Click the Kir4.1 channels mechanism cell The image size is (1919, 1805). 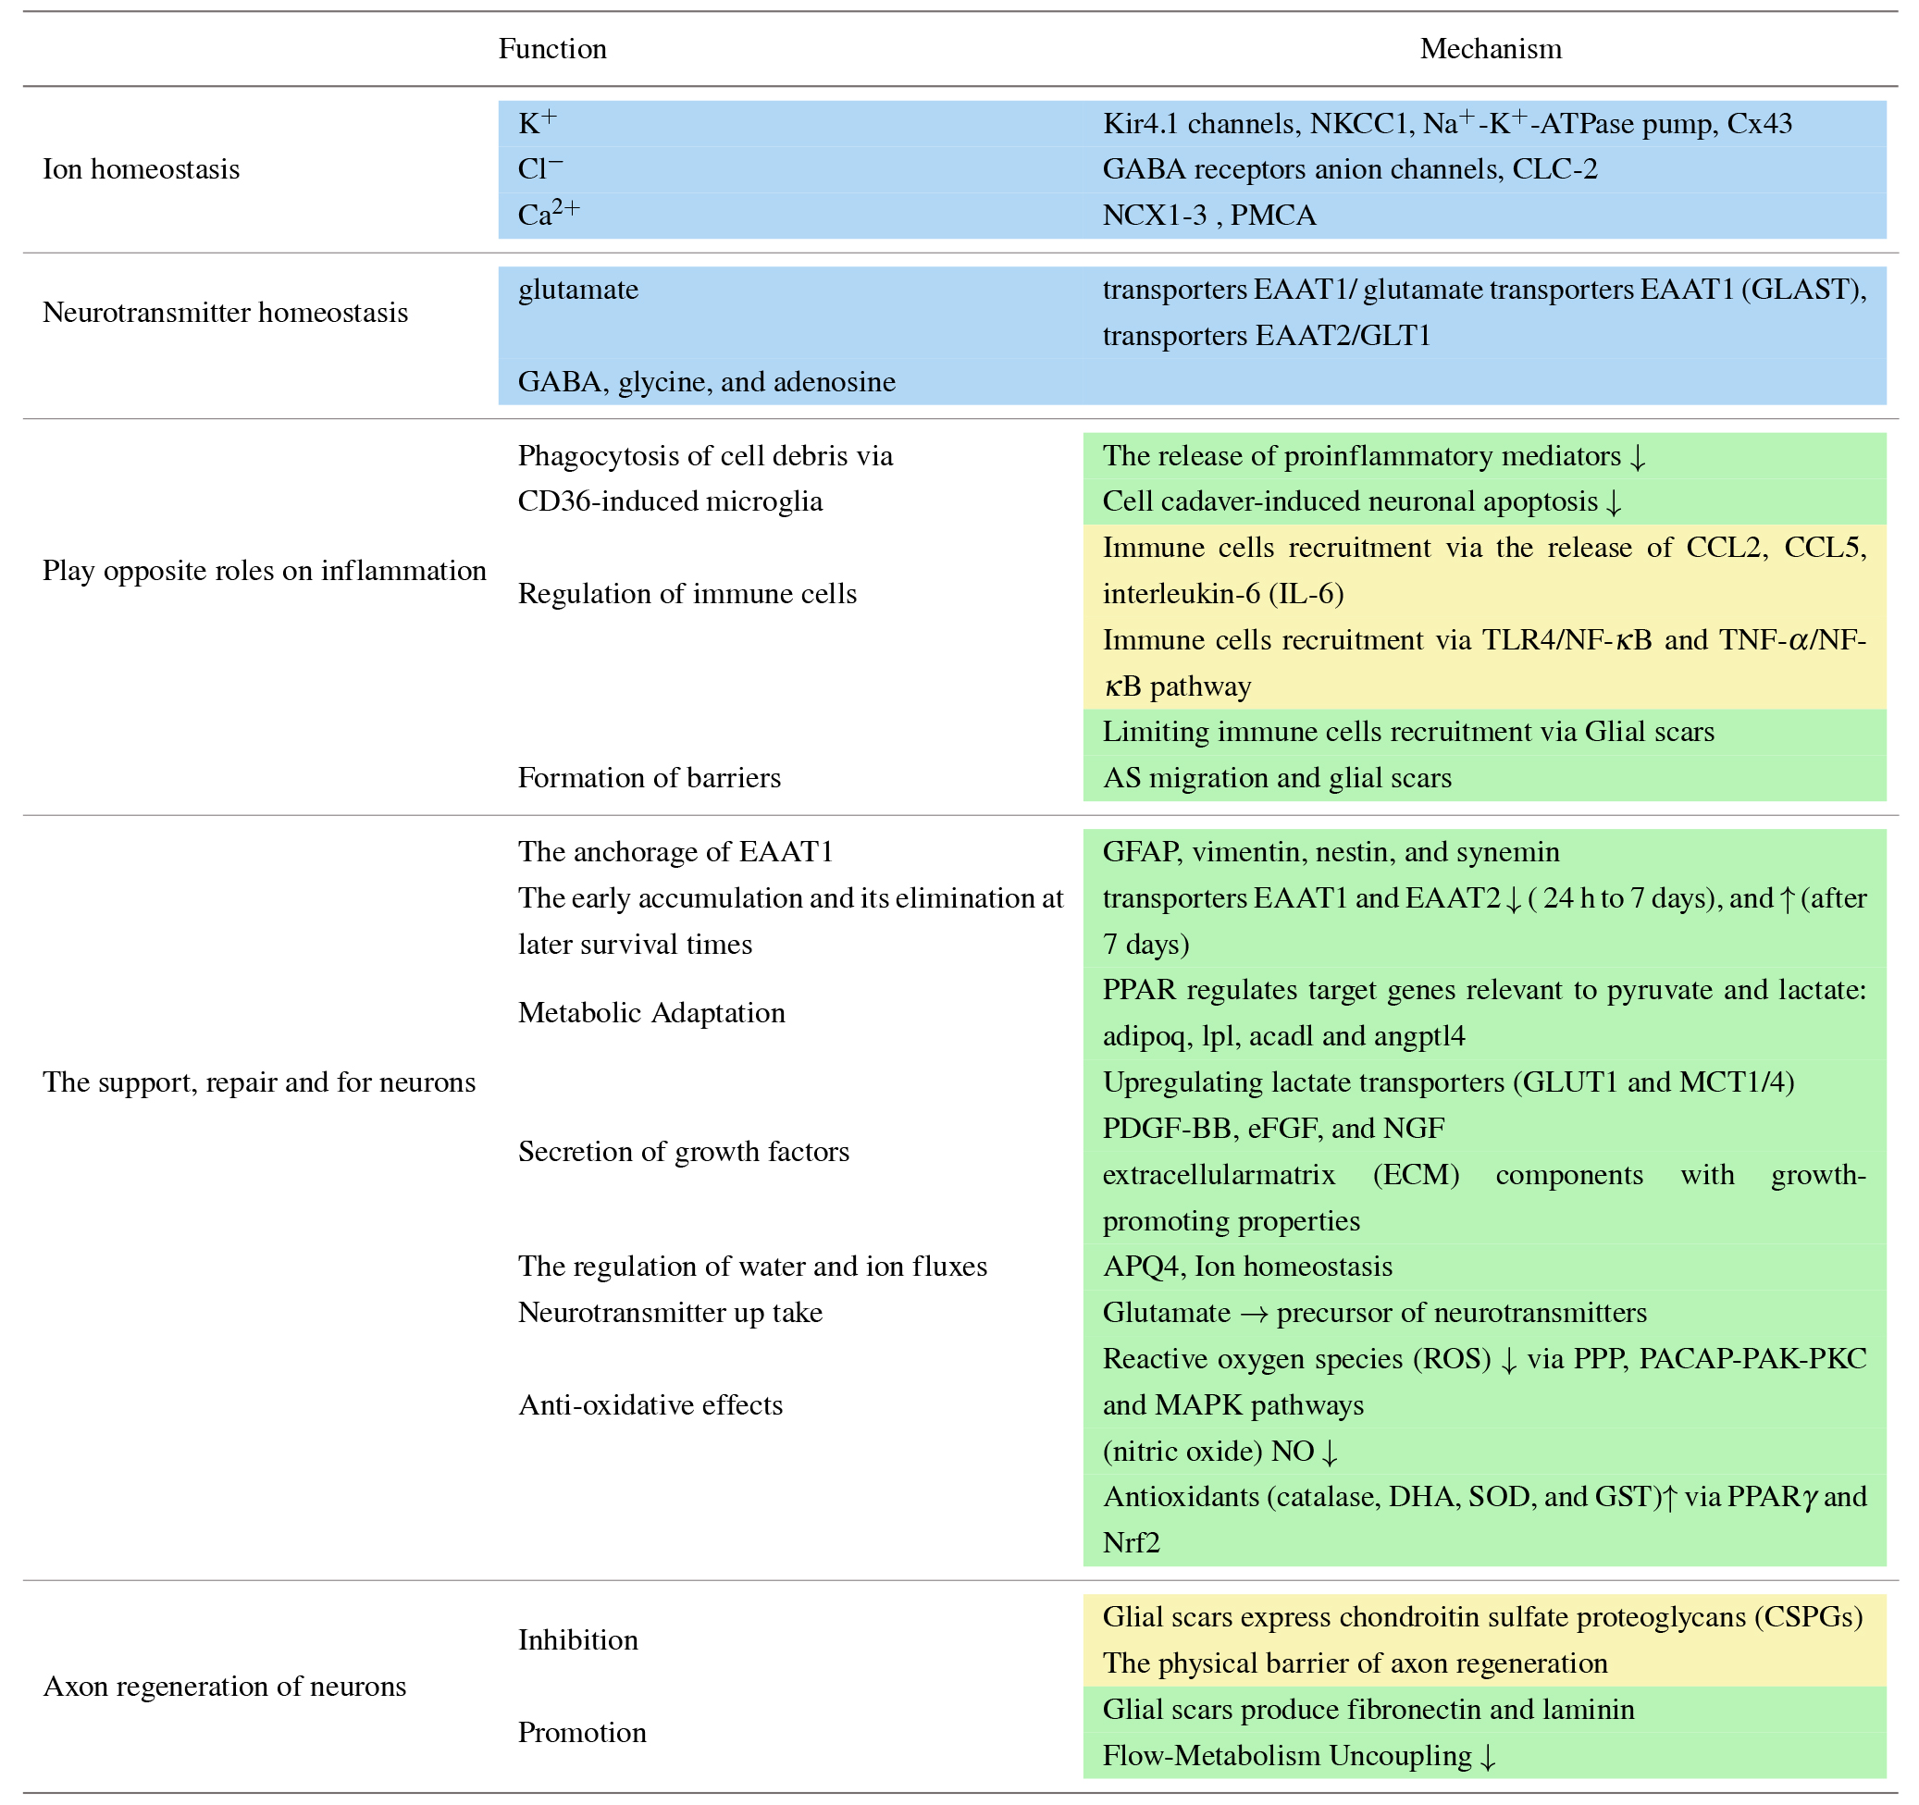1446,124
